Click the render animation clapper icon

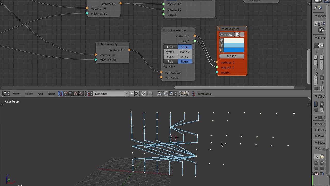pyautogui.click(x=319, y=24)
